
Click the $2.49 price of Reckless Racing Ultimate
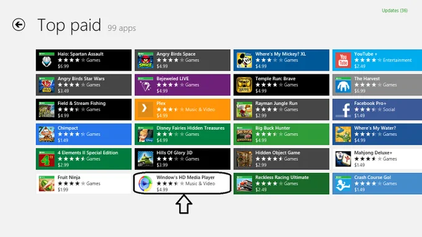(x=261, y=190)
